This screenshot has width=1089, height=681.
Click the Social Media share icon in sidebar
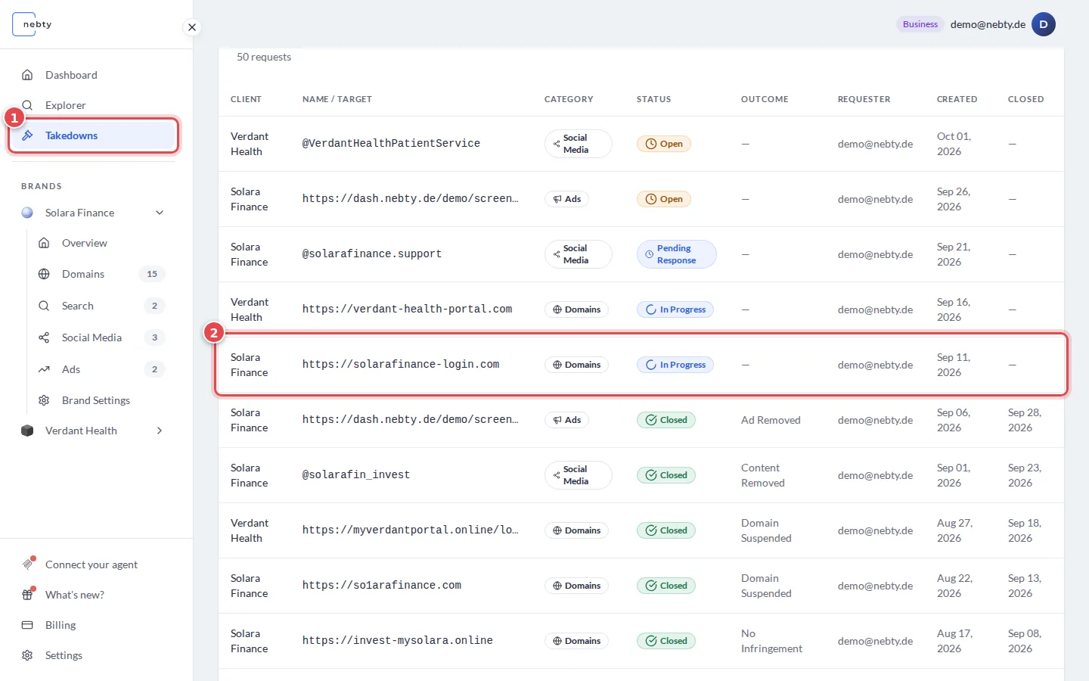coord(44,337)
